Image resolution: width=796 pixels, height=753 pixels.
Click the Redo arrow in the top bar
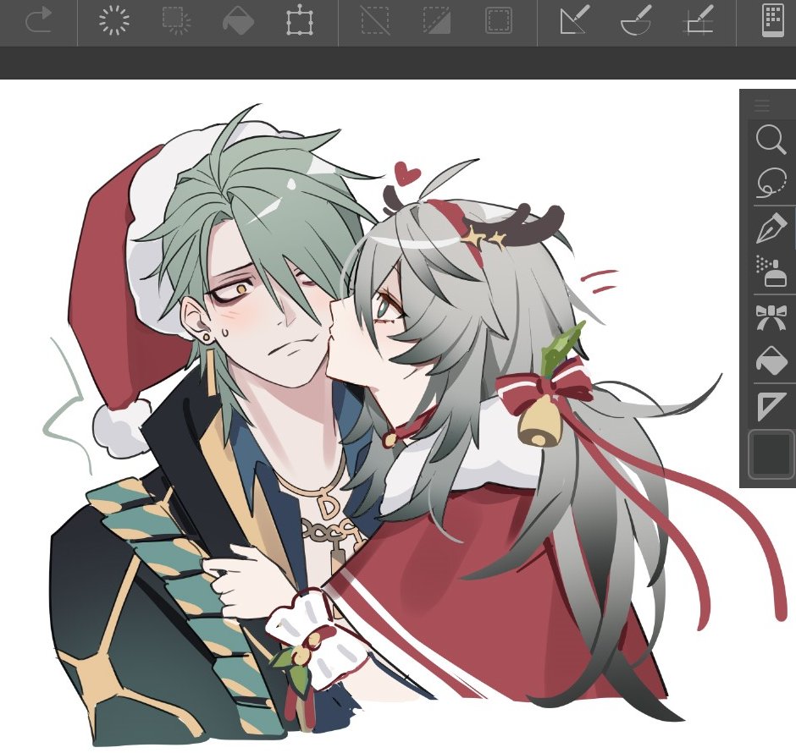click(x=39, y=21)
